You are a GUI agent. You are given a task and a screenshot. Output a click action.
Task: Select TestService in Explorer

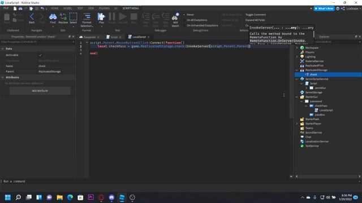(312, 146)
